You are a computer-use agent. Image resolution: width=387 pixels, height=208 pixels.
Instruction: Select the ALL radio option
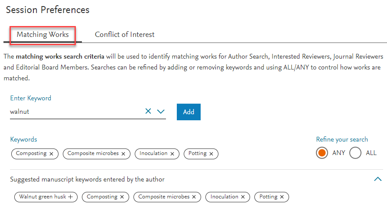click(355, 153)
